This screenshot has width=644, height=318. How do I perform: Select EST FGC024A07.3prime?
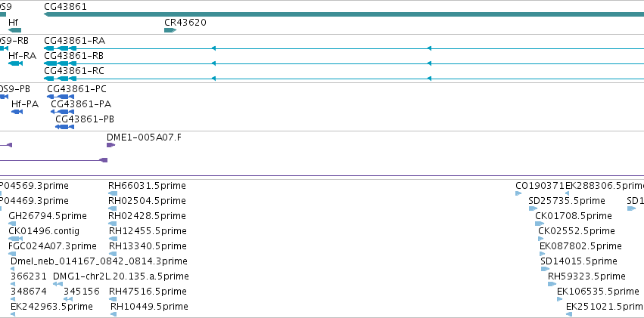(x=52, y=246)
